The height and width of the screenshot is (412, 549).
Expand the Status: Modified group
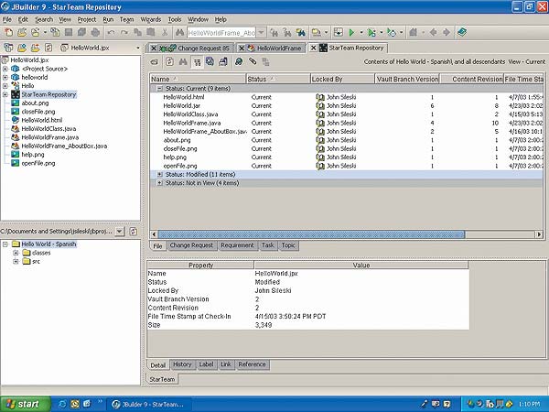(159, 174)
